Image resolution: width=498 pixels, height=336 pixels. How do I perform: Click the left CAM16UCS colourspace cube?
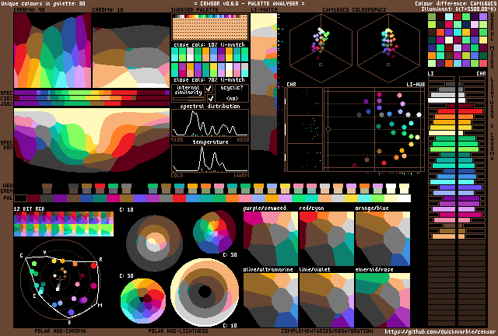[x=321, y=45]
